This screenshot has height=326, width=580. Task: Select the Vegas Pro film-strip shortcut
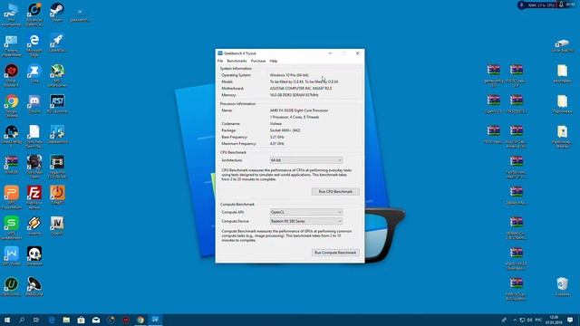coord(57,167)
